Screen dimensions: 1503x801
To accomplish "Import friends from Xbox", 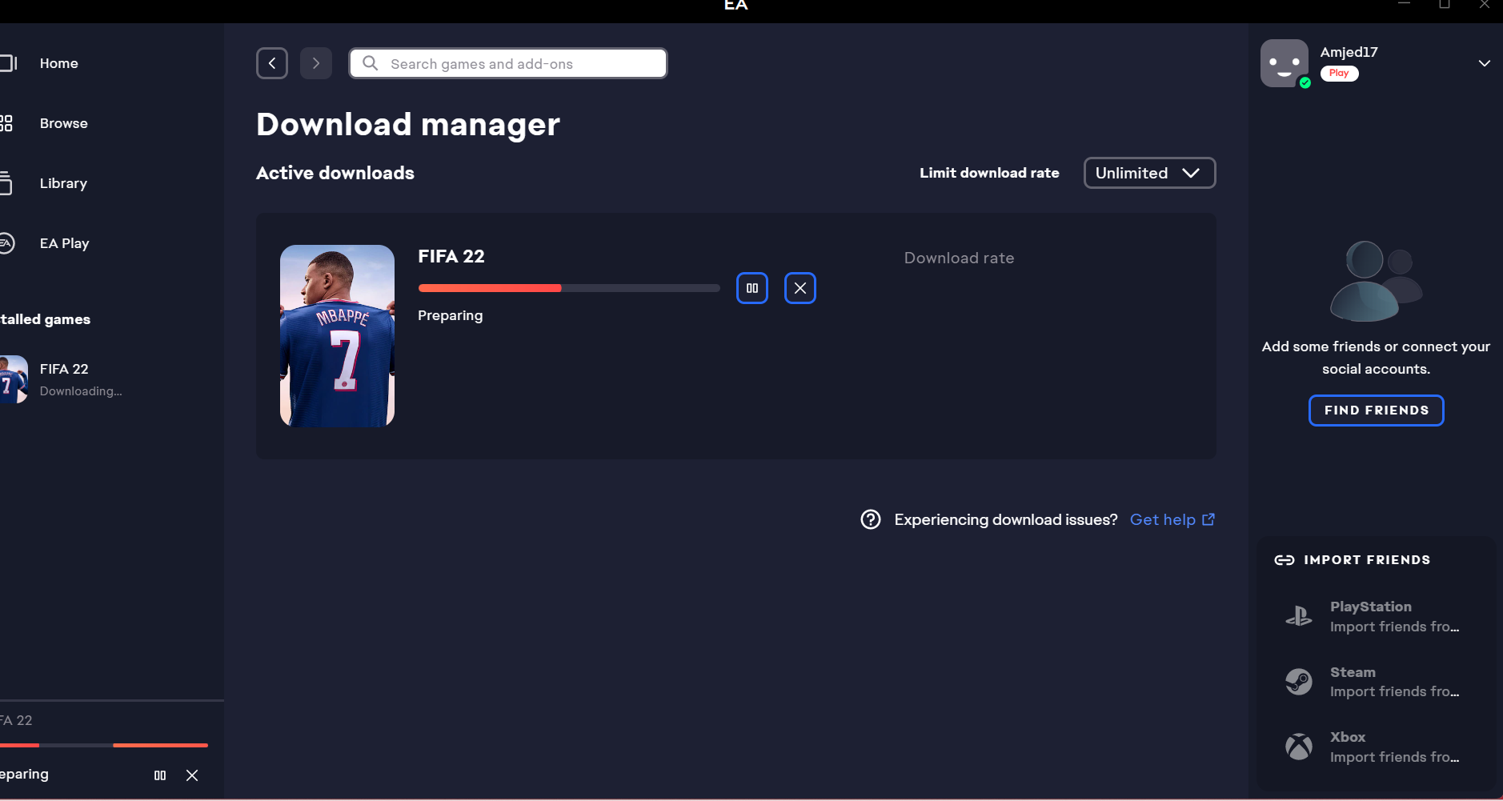I will point(1376,747).
